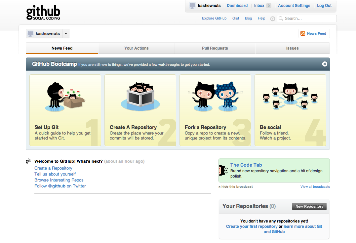
Task: Click Create your first repository link
Action: point(252,226)
